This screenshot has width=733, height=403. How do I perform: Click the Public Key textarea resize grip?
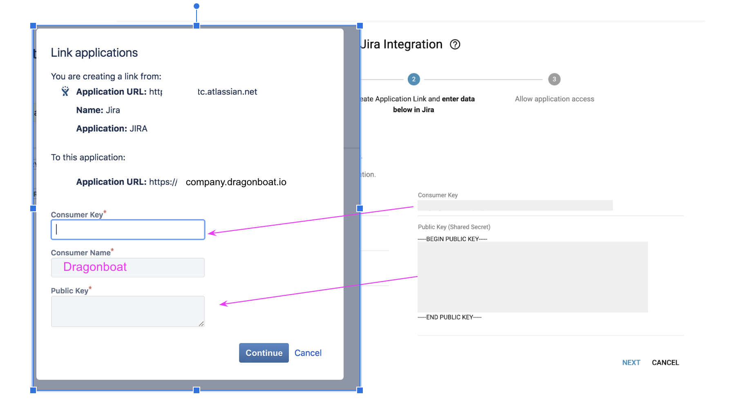click(201, 324)
